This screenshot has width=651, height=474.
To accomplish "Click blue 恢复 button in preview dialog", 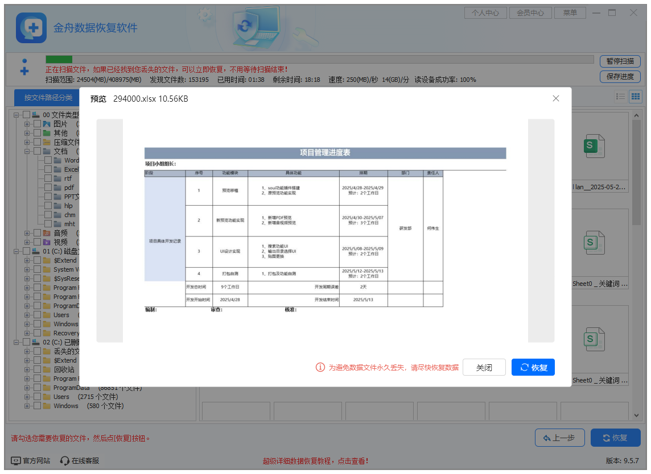I will 533,367.
